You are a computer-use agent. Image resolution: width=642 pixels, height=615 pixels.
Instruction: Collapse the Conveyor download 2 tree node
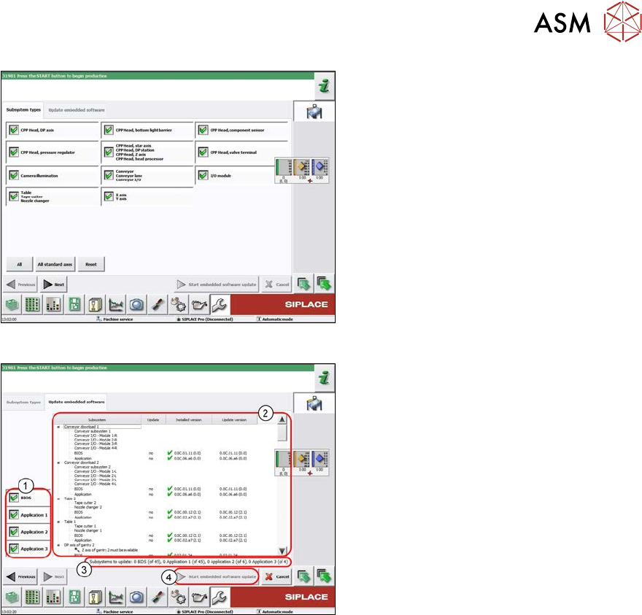[58, 463]
